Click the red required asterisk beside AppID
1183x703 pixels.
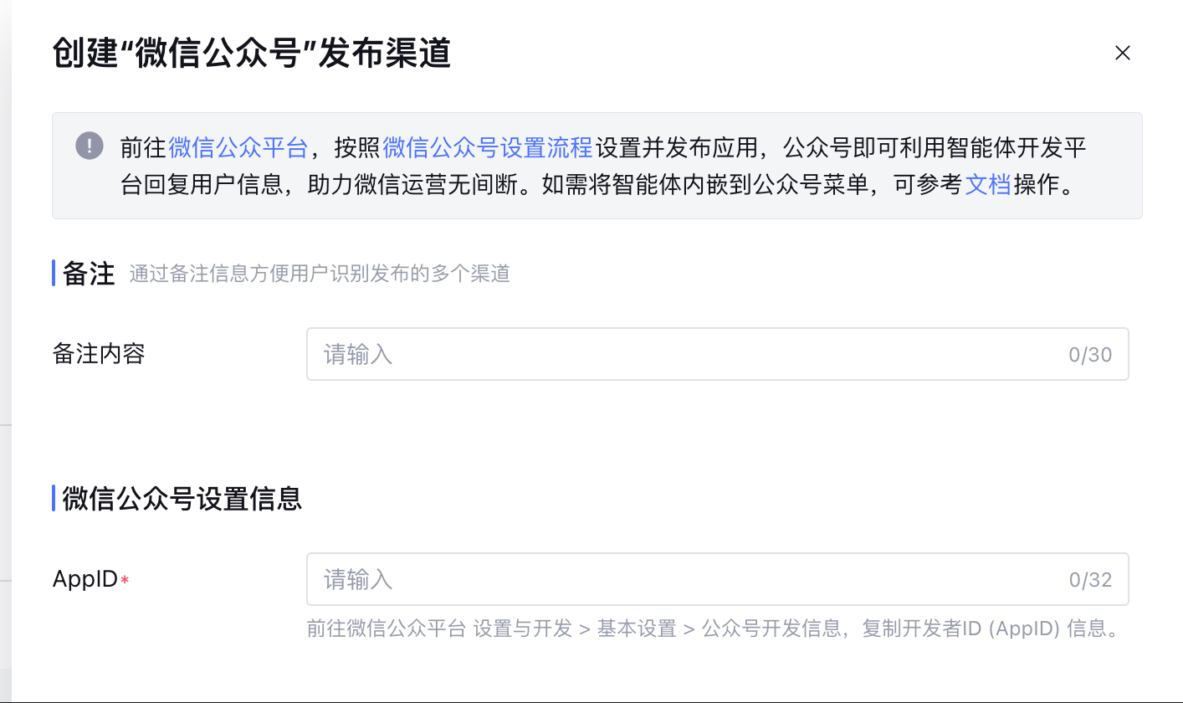point(125,580)
